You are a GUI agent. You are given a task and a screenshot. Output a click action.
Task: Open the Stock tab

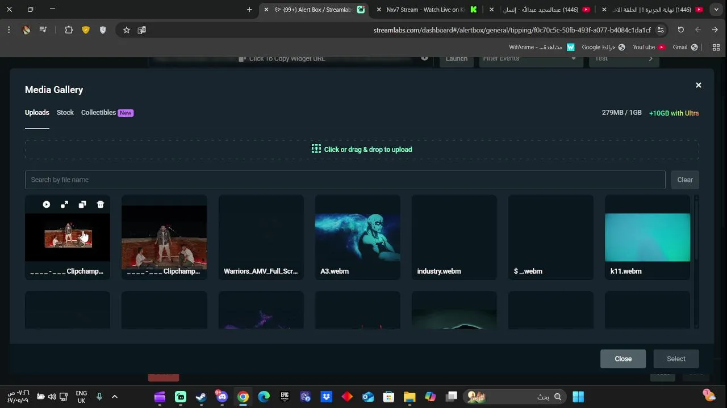(x=65, y=113)
